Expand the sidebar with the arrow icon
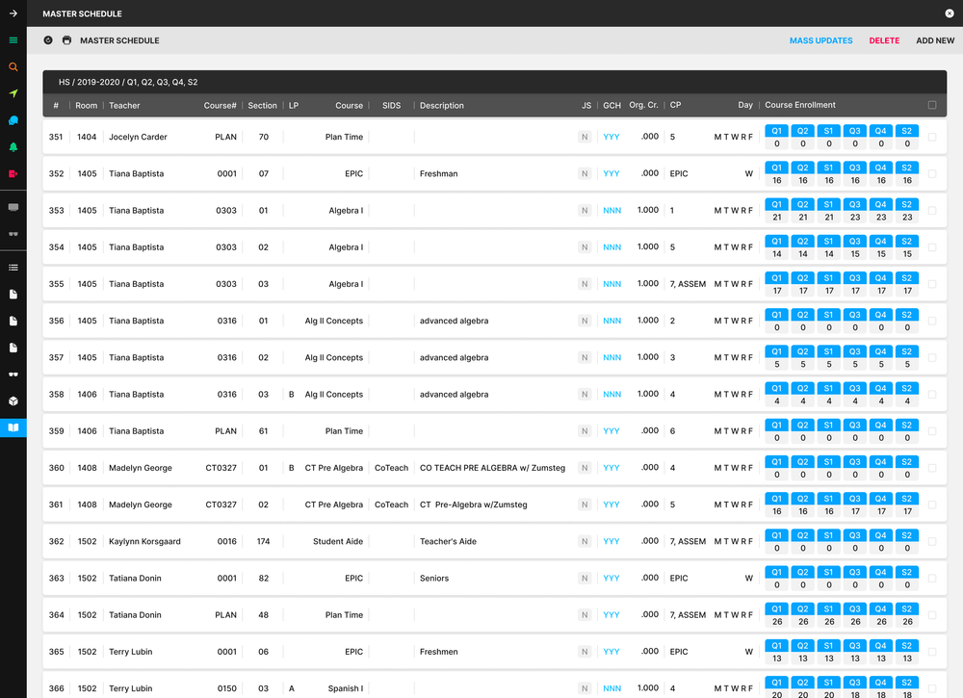963x698 pixels. click(x=13, y=13)
